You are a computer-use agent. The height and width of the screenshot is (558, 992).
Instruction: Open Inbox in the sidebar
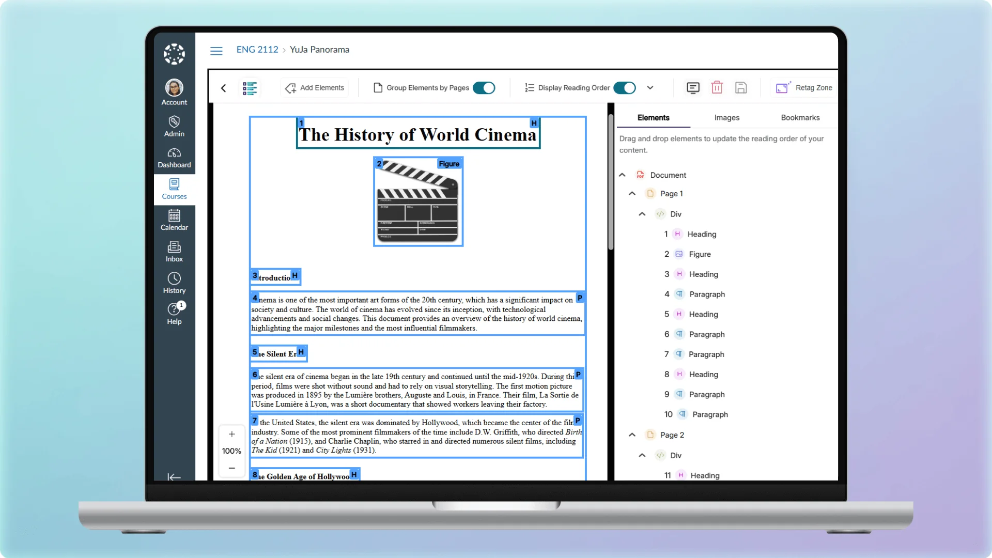(x=174, y=252)
